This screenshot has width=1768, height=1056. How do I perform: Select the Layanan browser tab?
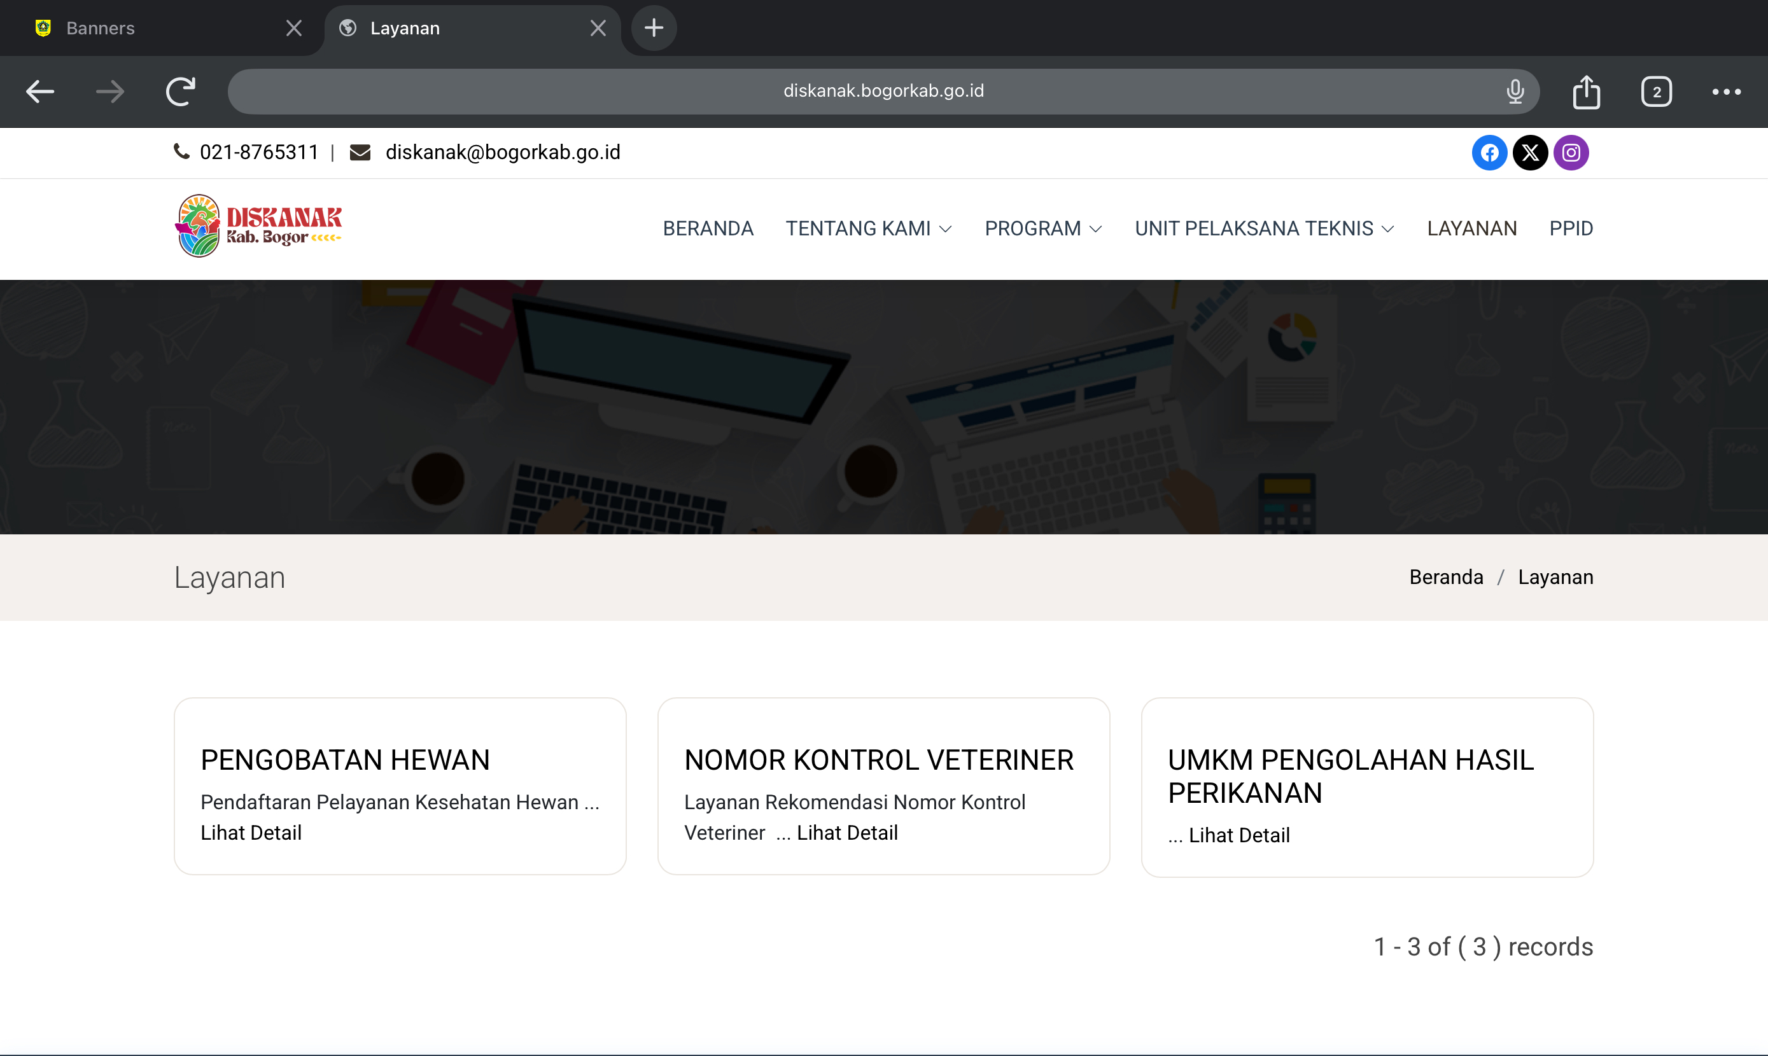point(473,28)
